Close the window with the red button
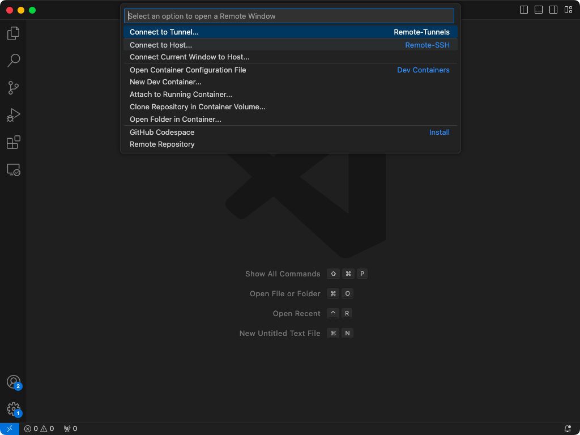Viewport: 580px width, 435px height. point(10,10)
